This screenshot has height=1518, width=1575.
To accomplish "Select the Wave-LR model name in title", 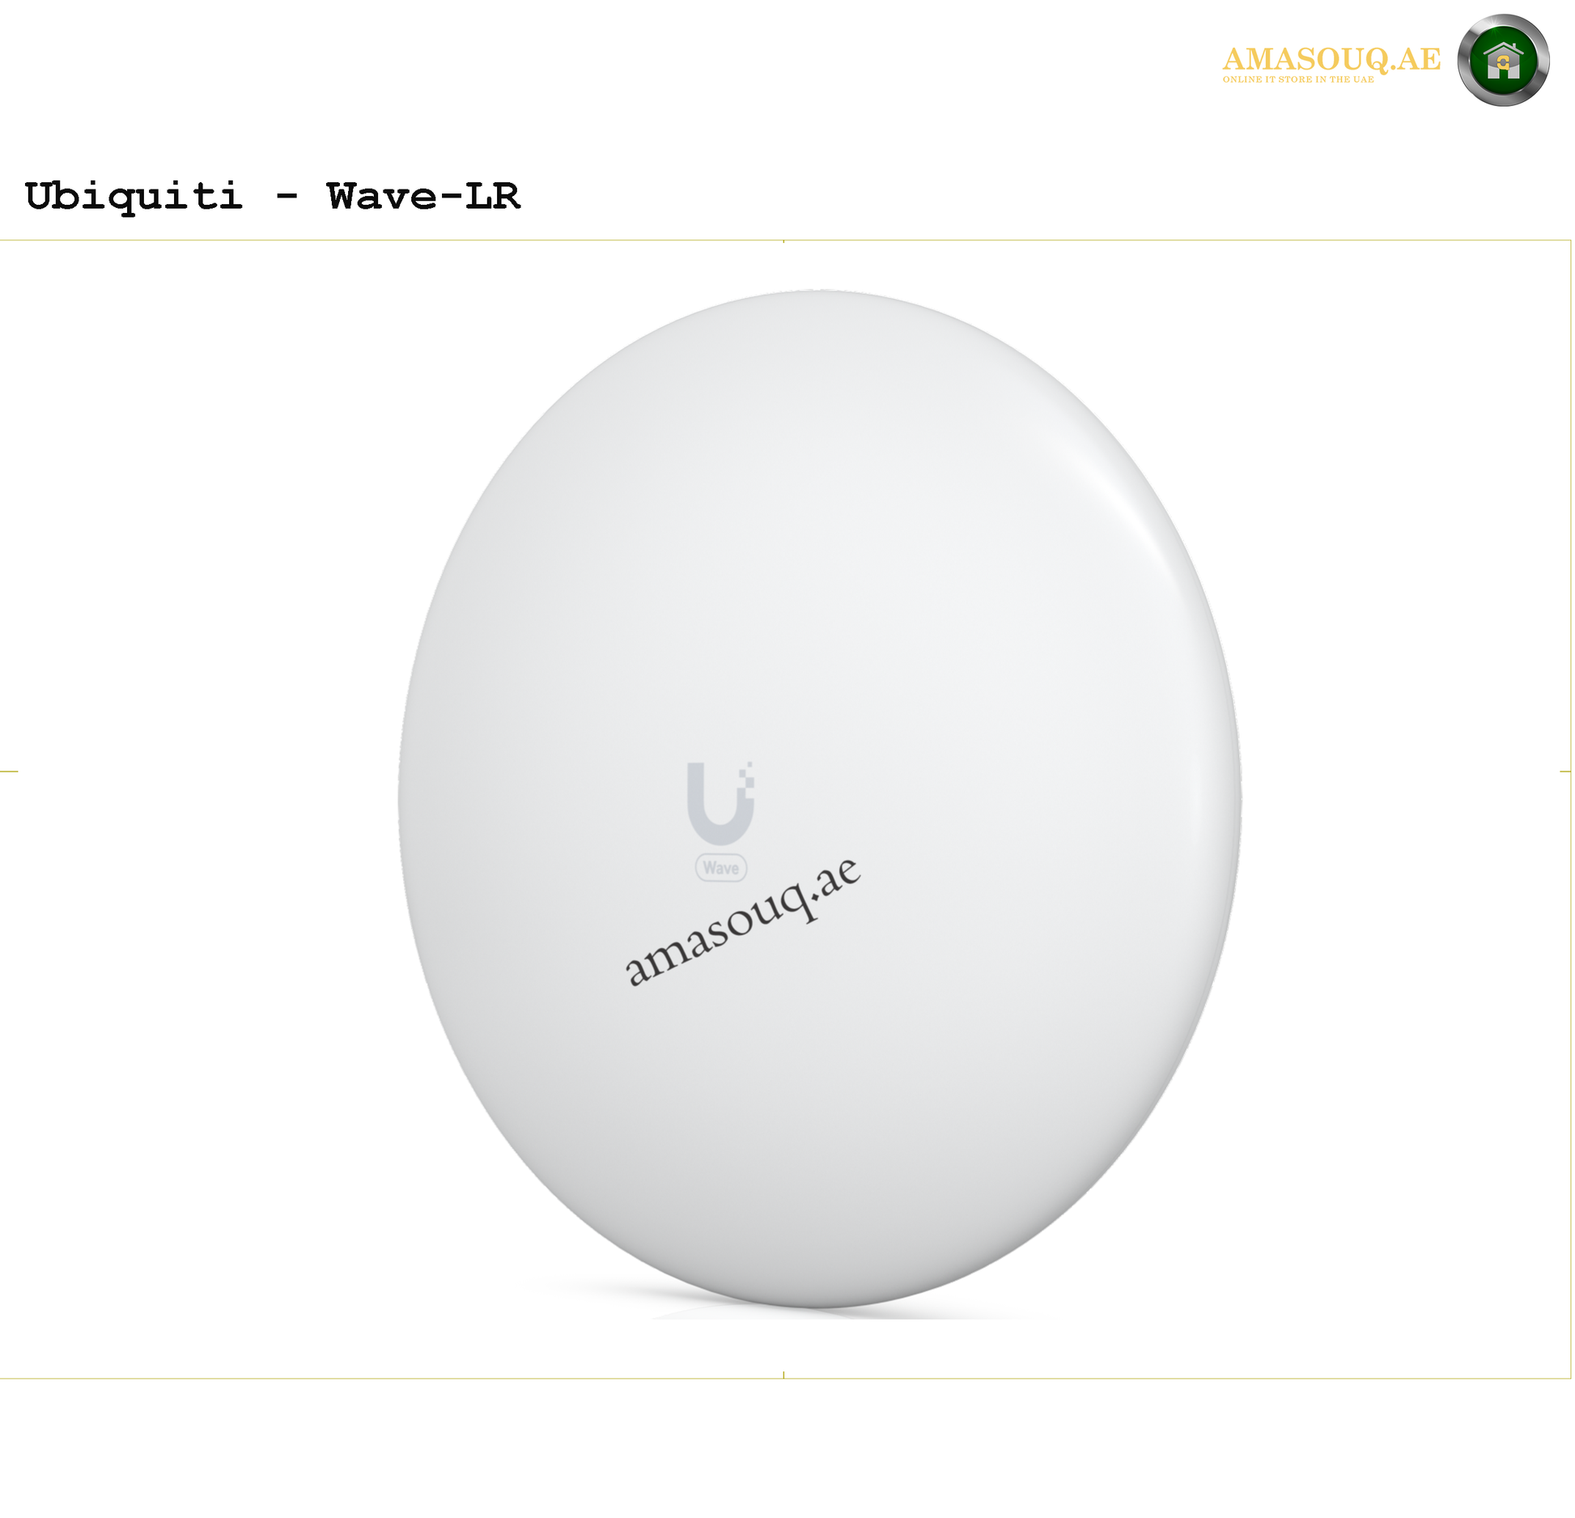I will pyautogui.click(x=423, y=197).
